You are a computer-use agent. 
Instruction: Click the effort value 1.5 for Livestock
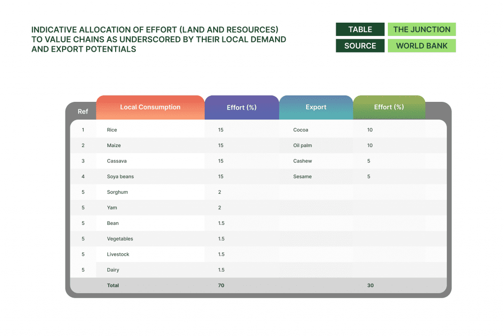pyautogui.click(x=221, y=254)
